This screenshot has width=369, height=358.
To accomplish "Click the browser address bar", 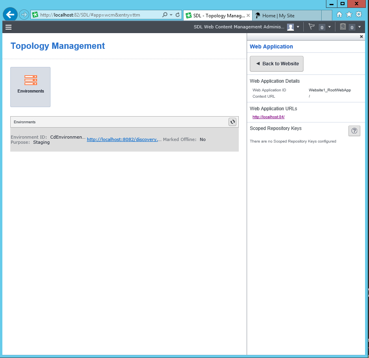I will tap(99, 15).
